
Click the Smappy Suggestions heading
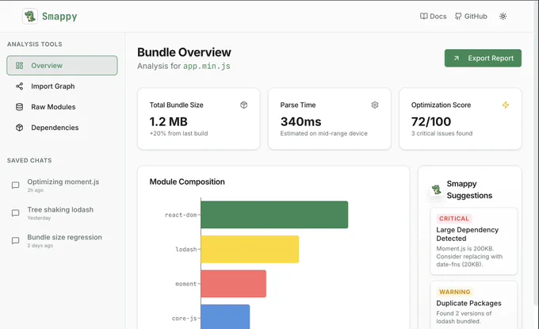point(469,189)
